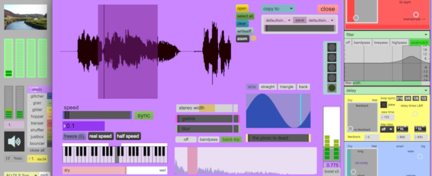Viewport: 432px width, 176px height.
Task: Click the half speed button
Action: pyautogui.click(x=128, y=136)
